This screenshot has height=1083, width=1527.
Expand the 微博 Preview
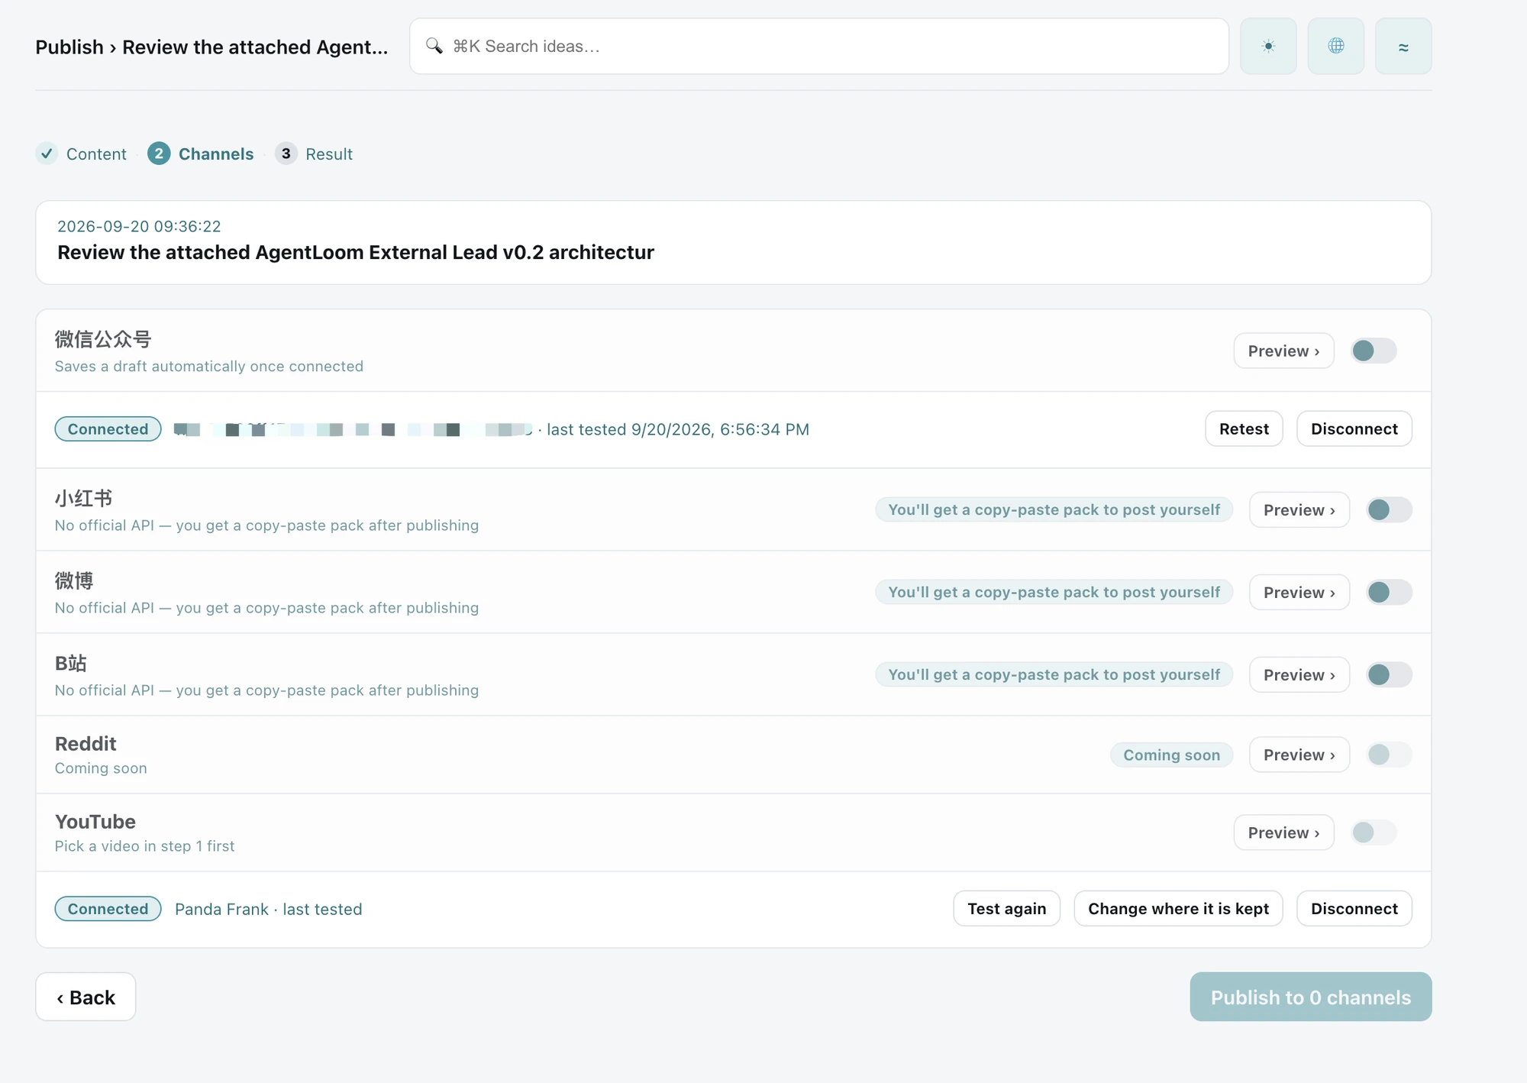click(1299, 592)
